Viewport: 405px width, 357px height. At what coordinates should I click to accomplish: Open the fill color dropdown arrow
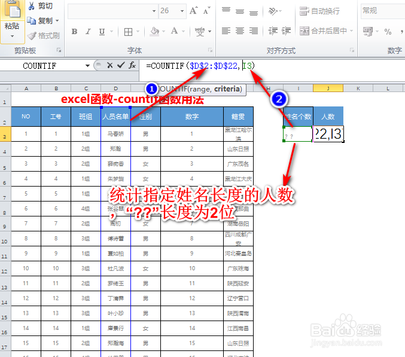coord(163,32)
